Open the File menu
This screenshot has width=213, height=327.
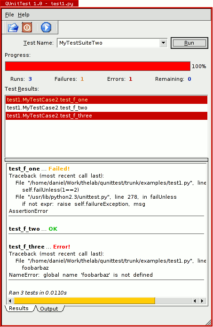point(9,15)
